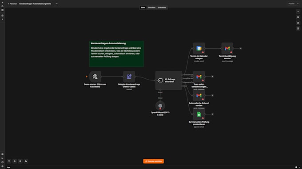Click the Model connector below the KI node
302x169 pixels.
click(160, 90)
